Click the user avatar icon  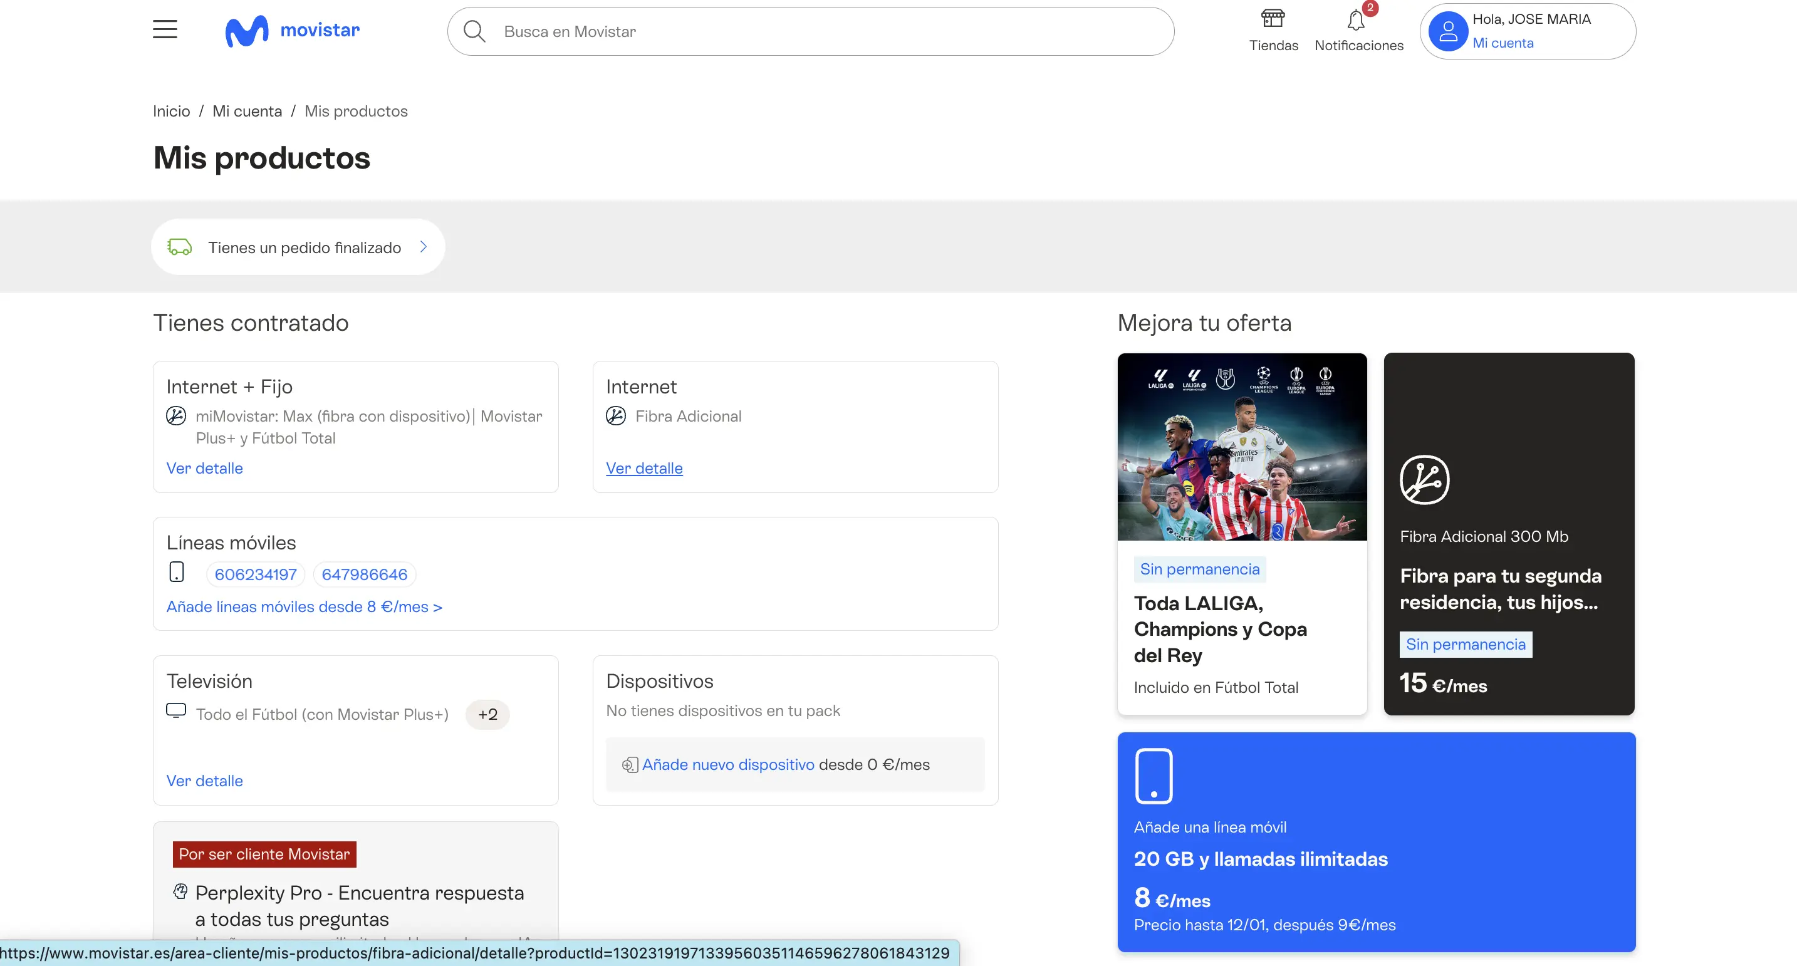(1447, 31)
